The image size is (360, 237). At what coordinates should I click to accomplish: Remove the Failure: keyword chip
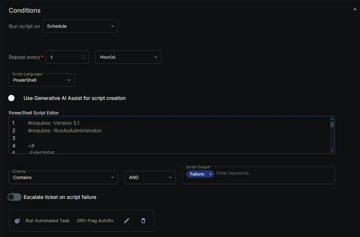pyautogui.click(x=210, y=174)
